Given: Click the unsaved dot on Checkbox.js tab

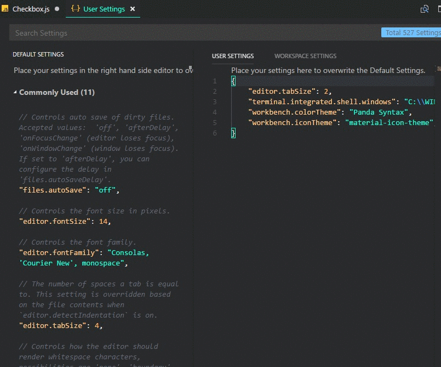Looking at the screenshot, I should (x=57, y=9).
